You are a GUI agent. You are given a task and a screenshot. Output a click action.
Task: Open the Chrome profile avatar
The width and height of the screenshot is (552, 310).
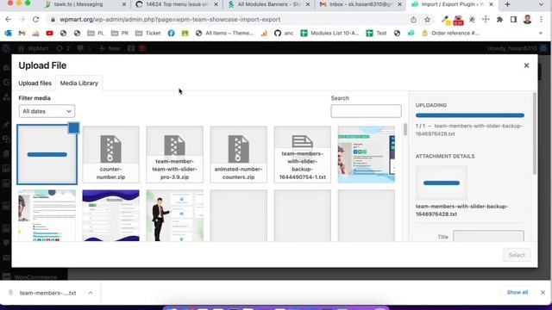(x=527, y=19)
